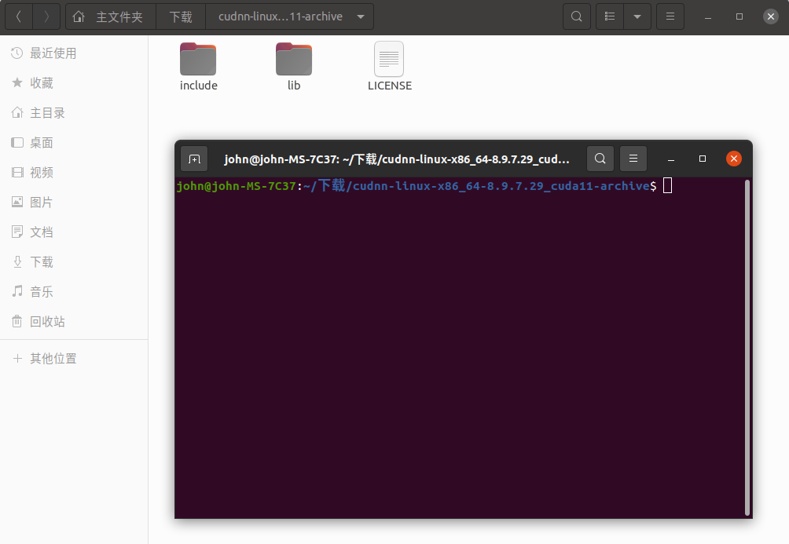Open the include folder
This screenshot has height=544, width=789.
coord(198,67)
